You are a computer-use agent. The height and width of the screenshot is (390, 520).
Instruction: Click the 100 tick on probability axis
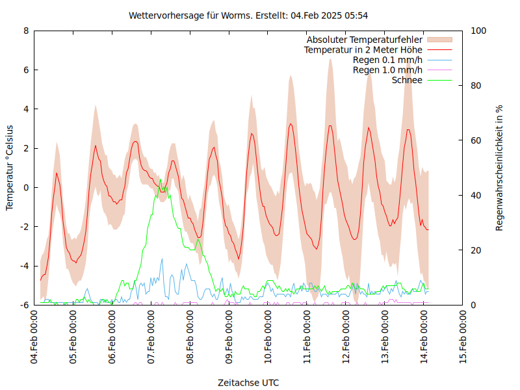click(x=478, y=31)
